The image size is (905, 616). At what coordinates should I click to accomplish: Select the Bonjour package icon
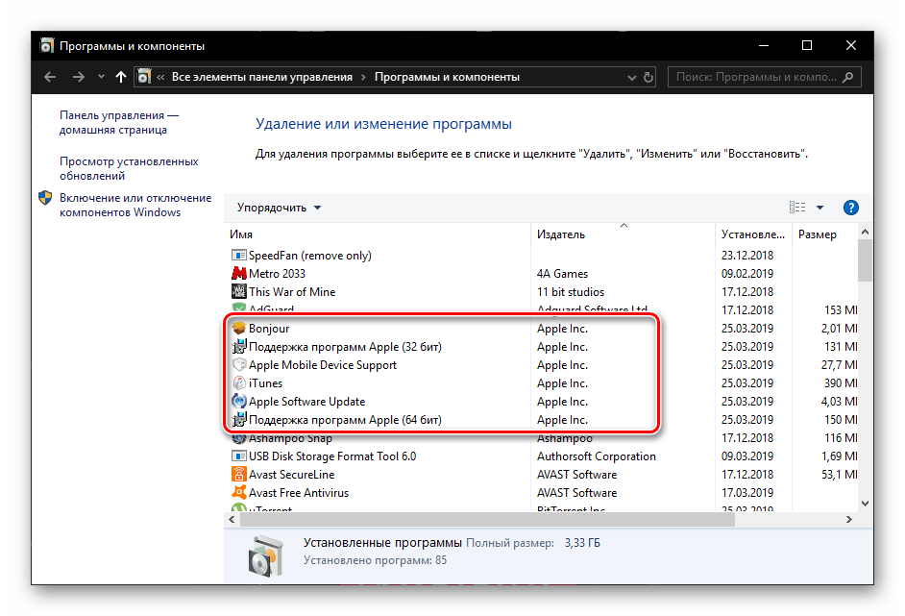239,329
